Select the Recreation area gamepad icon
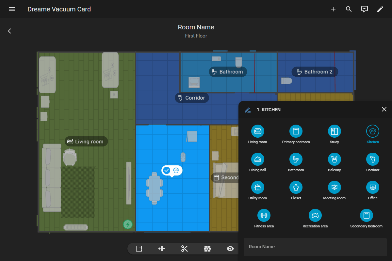This screenshot has height=261, width=392. [x=315, y=215]
